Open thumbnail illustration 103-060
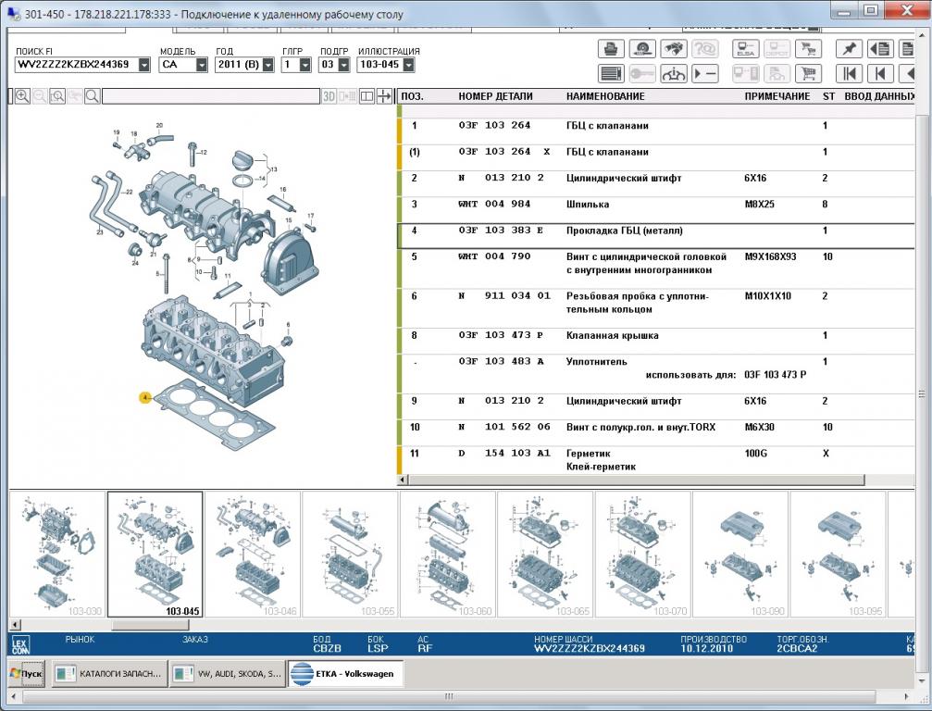The image size is (932, 711). coord(448,554)
